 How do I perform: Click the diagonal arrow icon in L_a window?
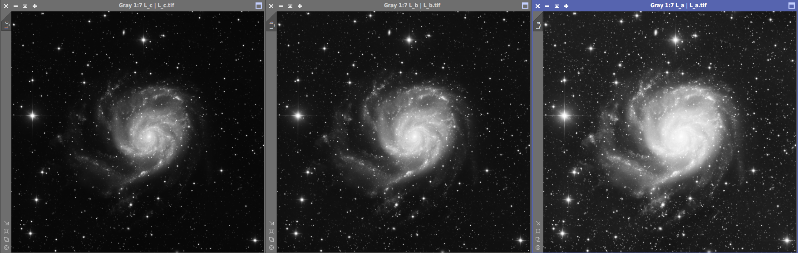(x=538, y=223)
